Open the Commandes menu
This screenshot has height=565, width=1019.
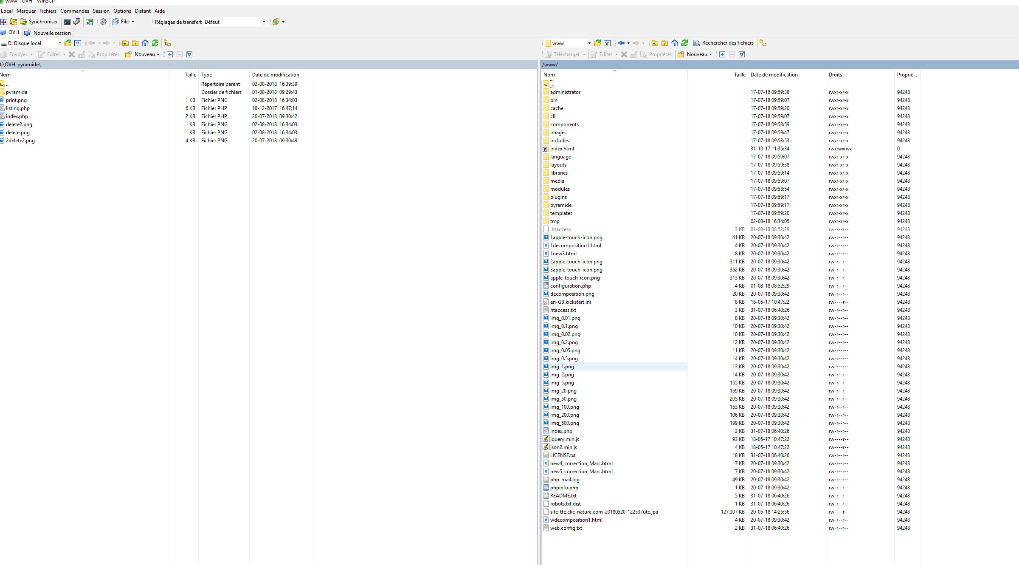tap(75, 11)
